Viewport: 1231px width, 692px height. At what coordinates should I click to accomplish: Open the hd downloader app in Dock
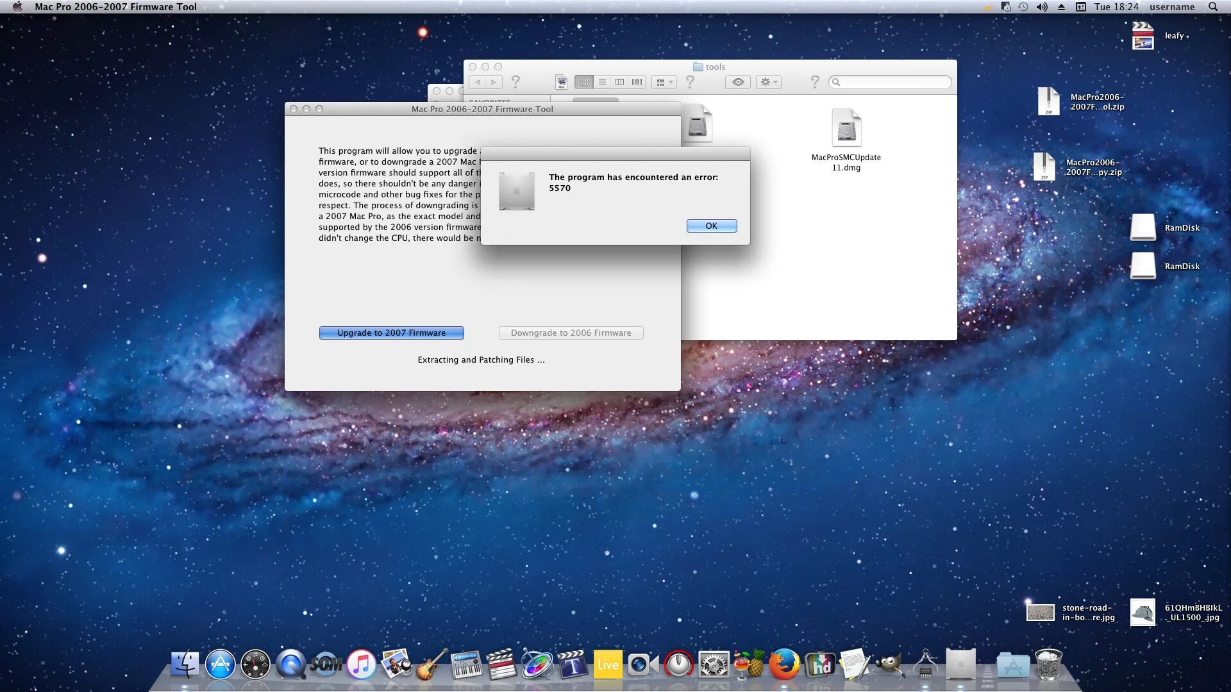(819, 664)
